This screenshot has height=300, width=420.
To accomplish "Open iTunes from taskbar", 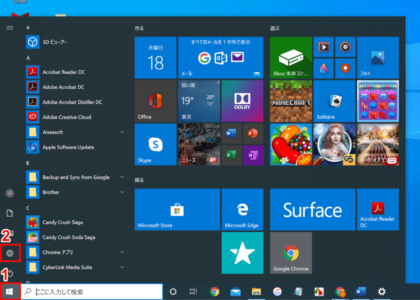I will [277, 292].
